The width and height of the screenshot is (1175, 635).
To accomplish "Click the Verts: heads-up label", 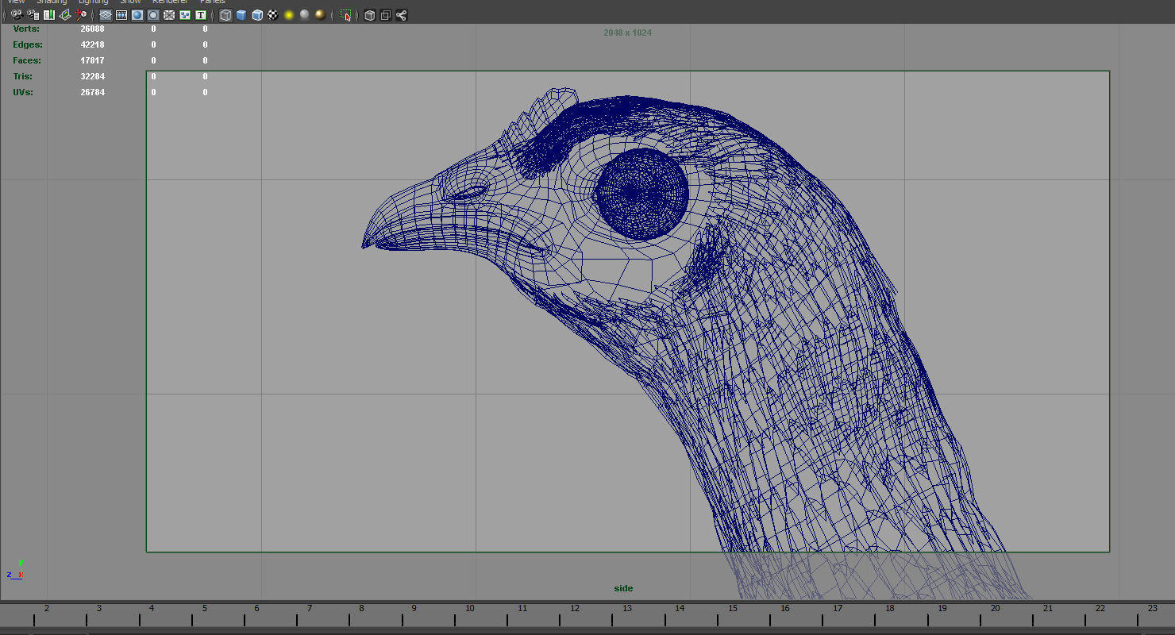I will pos(26,29).
